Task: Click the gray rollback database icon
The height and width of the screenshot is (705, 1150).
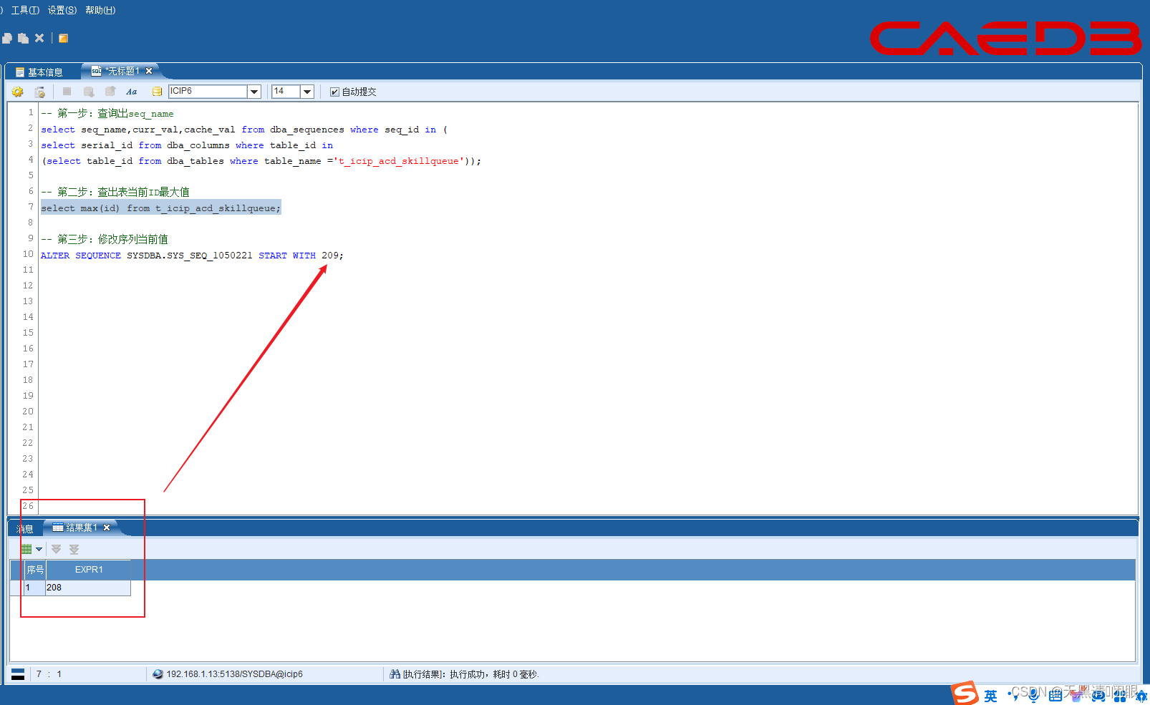Action: [x=110, y=92]
